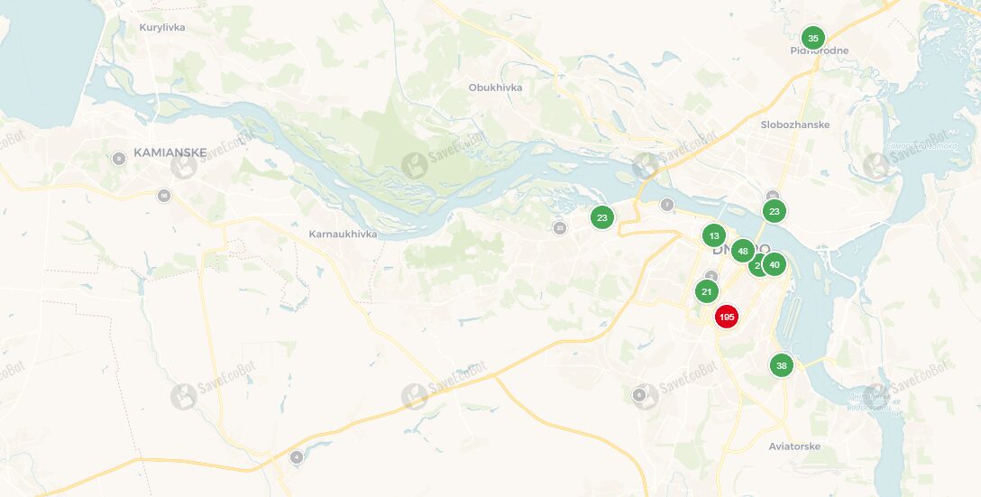Select the green 38 marker near the river
The height and width of the screenshot is (497, 981).
(x=782, y=365)
